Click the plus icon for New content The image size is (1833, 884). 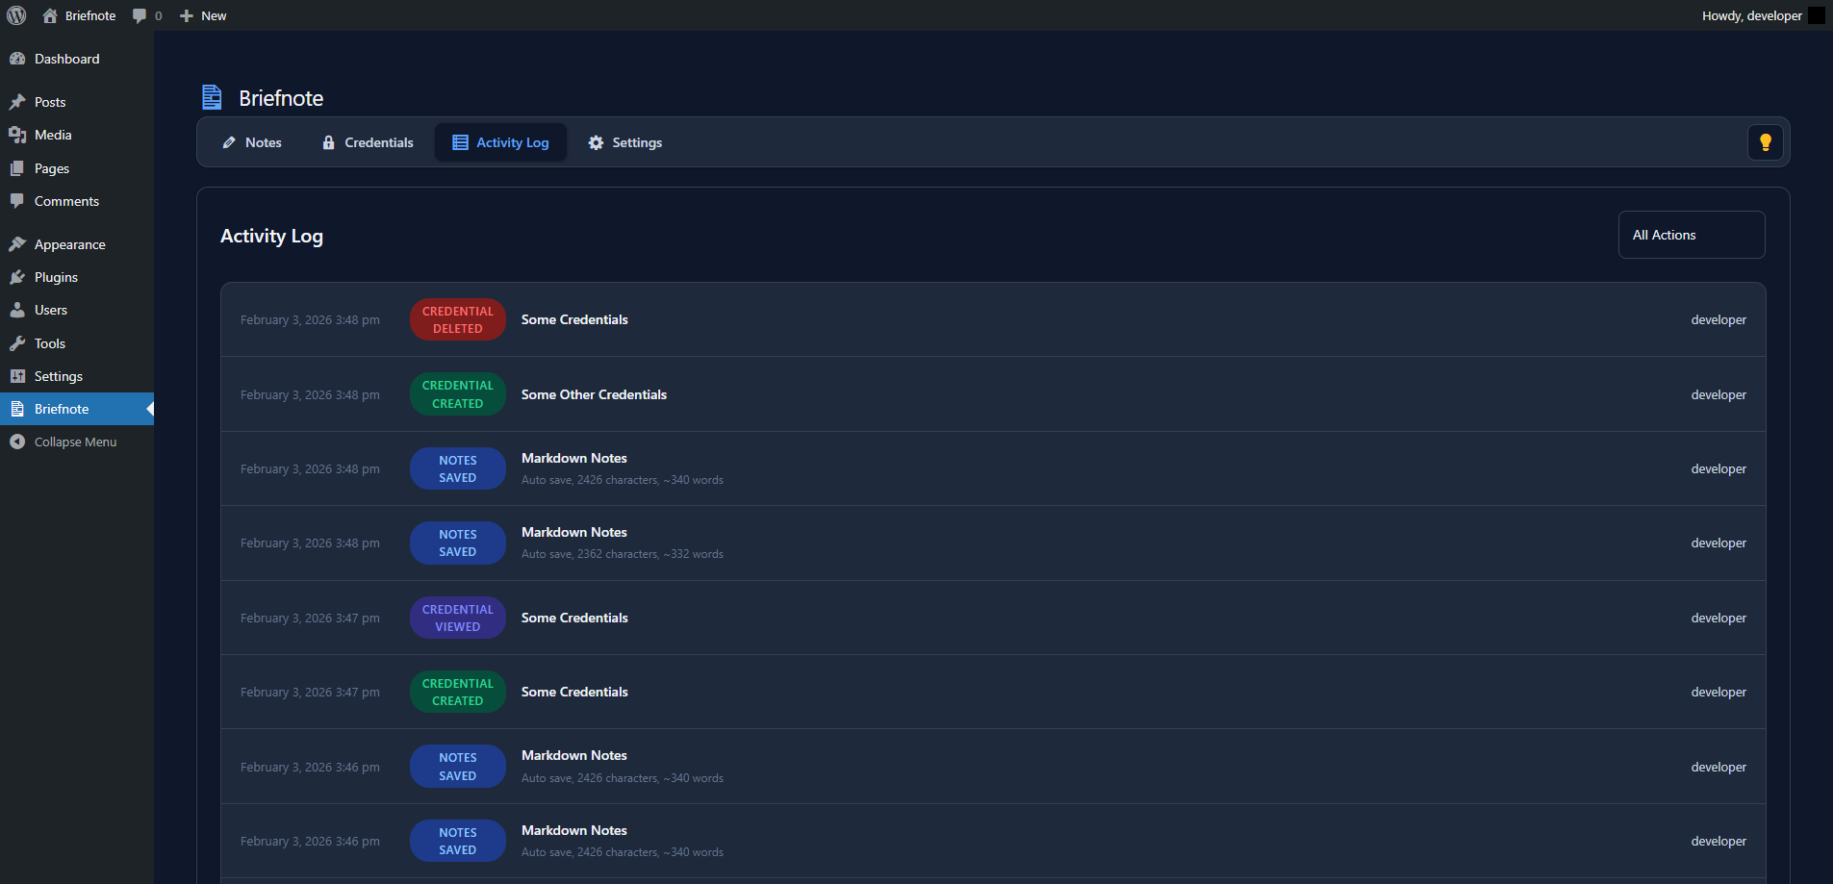click(187, 15)
